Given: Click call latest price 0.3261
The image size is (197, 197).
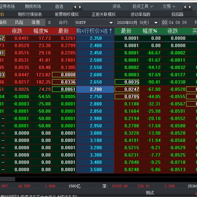Looking at the screenshot, I should pyautogui.click(x=68, y=38).
